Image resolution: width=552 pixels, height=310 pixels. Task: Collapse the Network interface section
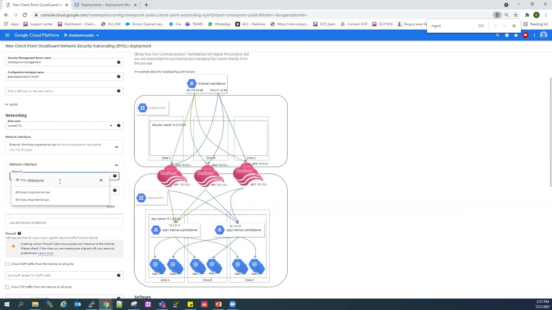click(x=116, y=165)
